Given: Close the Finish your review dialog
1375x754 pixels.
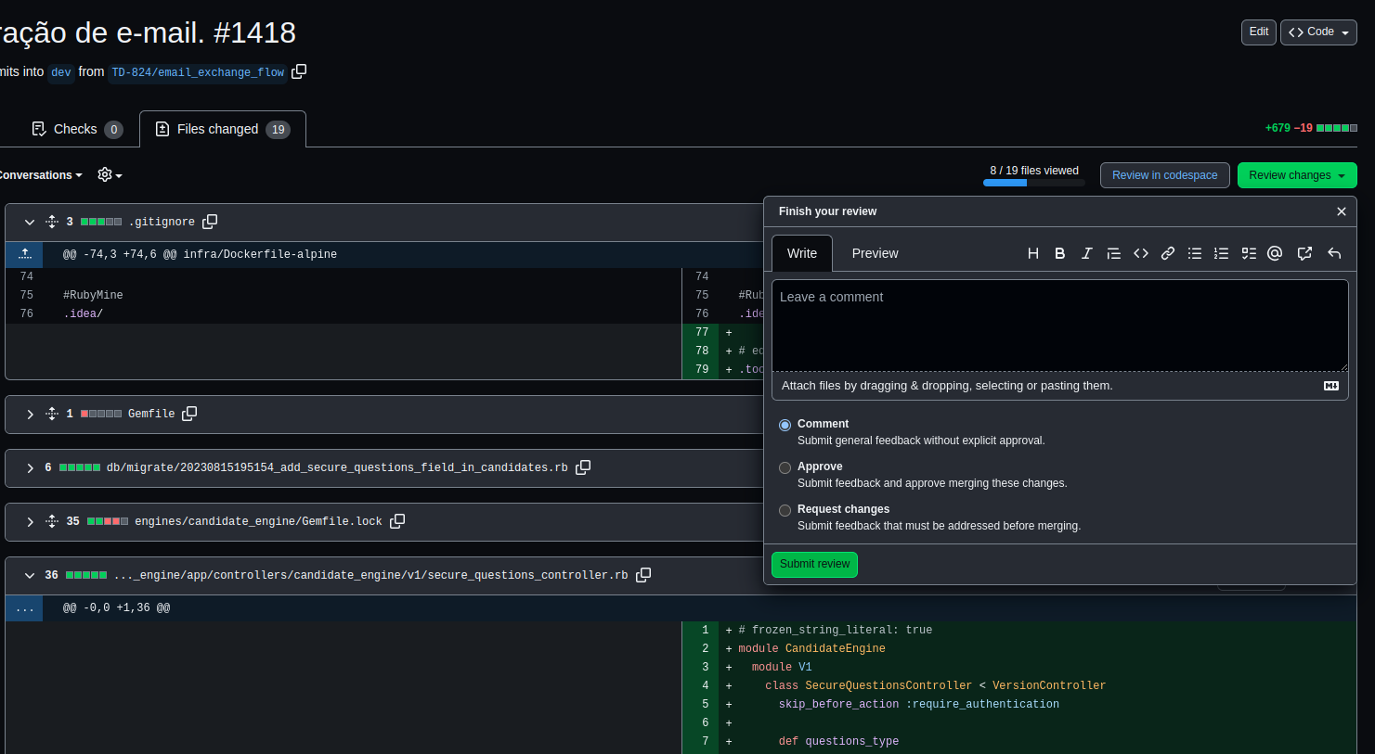Looking at the screenshot, I should (x=1342, y=211).
